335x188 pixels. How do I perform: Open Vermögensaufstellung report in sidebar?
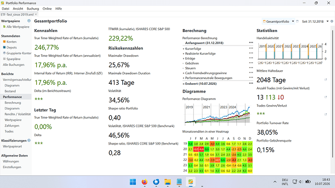pyautogui.click(x=17, y=79)
